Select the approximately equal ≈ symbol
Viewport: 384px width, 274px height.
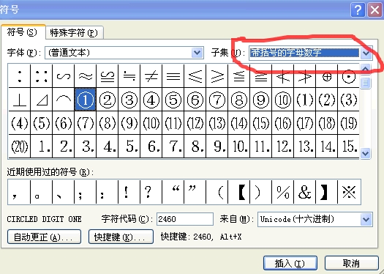tap(86, 76)
